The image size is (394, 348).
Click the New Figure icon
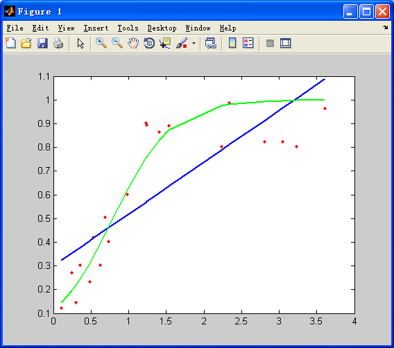(x=10, y=43)
